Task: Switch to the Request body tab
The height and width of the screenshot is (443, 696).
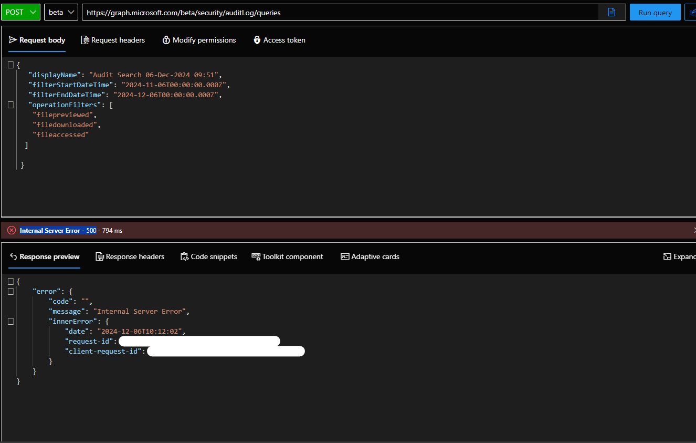Action: point(37,40)
